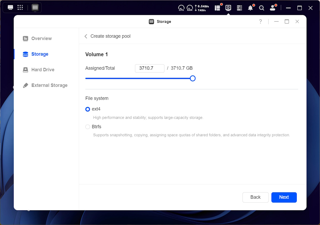
Task: Go back from Create storage pool
Action: 86,36
